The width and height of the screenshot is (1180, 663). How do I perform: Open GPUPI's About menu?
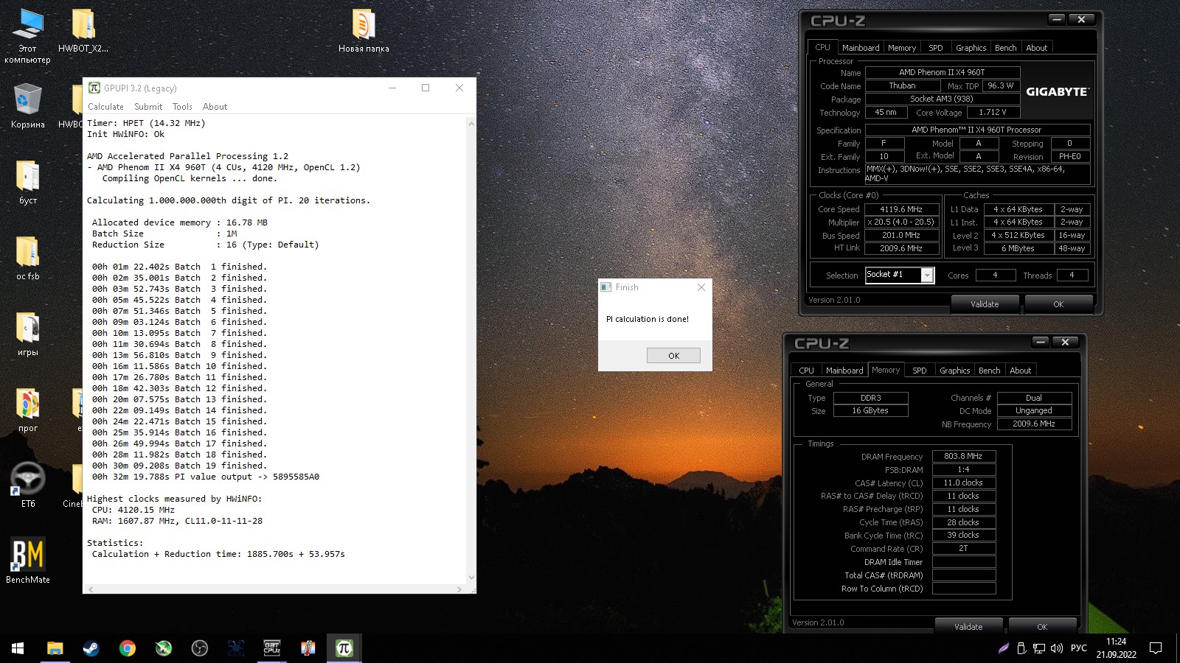[x=215, y=107]
